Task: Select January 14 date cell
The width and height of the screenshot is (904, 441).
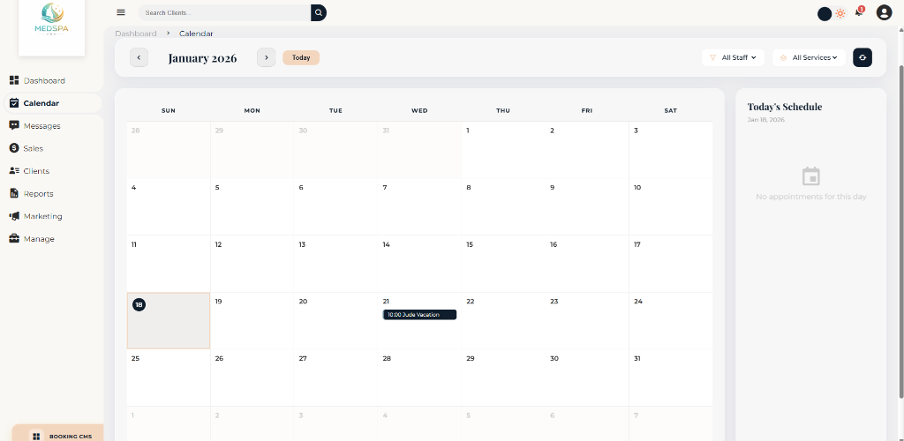Action: click(x=419, y=264)
